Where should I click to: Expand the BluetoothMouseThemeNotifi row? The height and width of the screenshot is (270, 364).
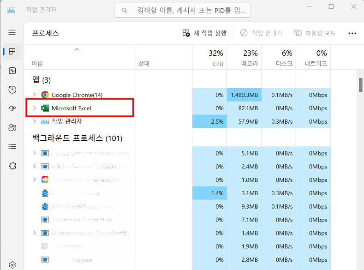coord(34,233)
